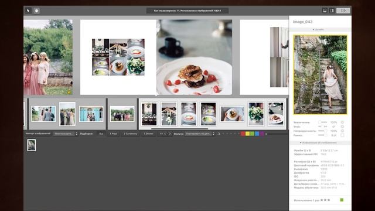
Task: Filter by purple color label
Action: tap(261, 134)
